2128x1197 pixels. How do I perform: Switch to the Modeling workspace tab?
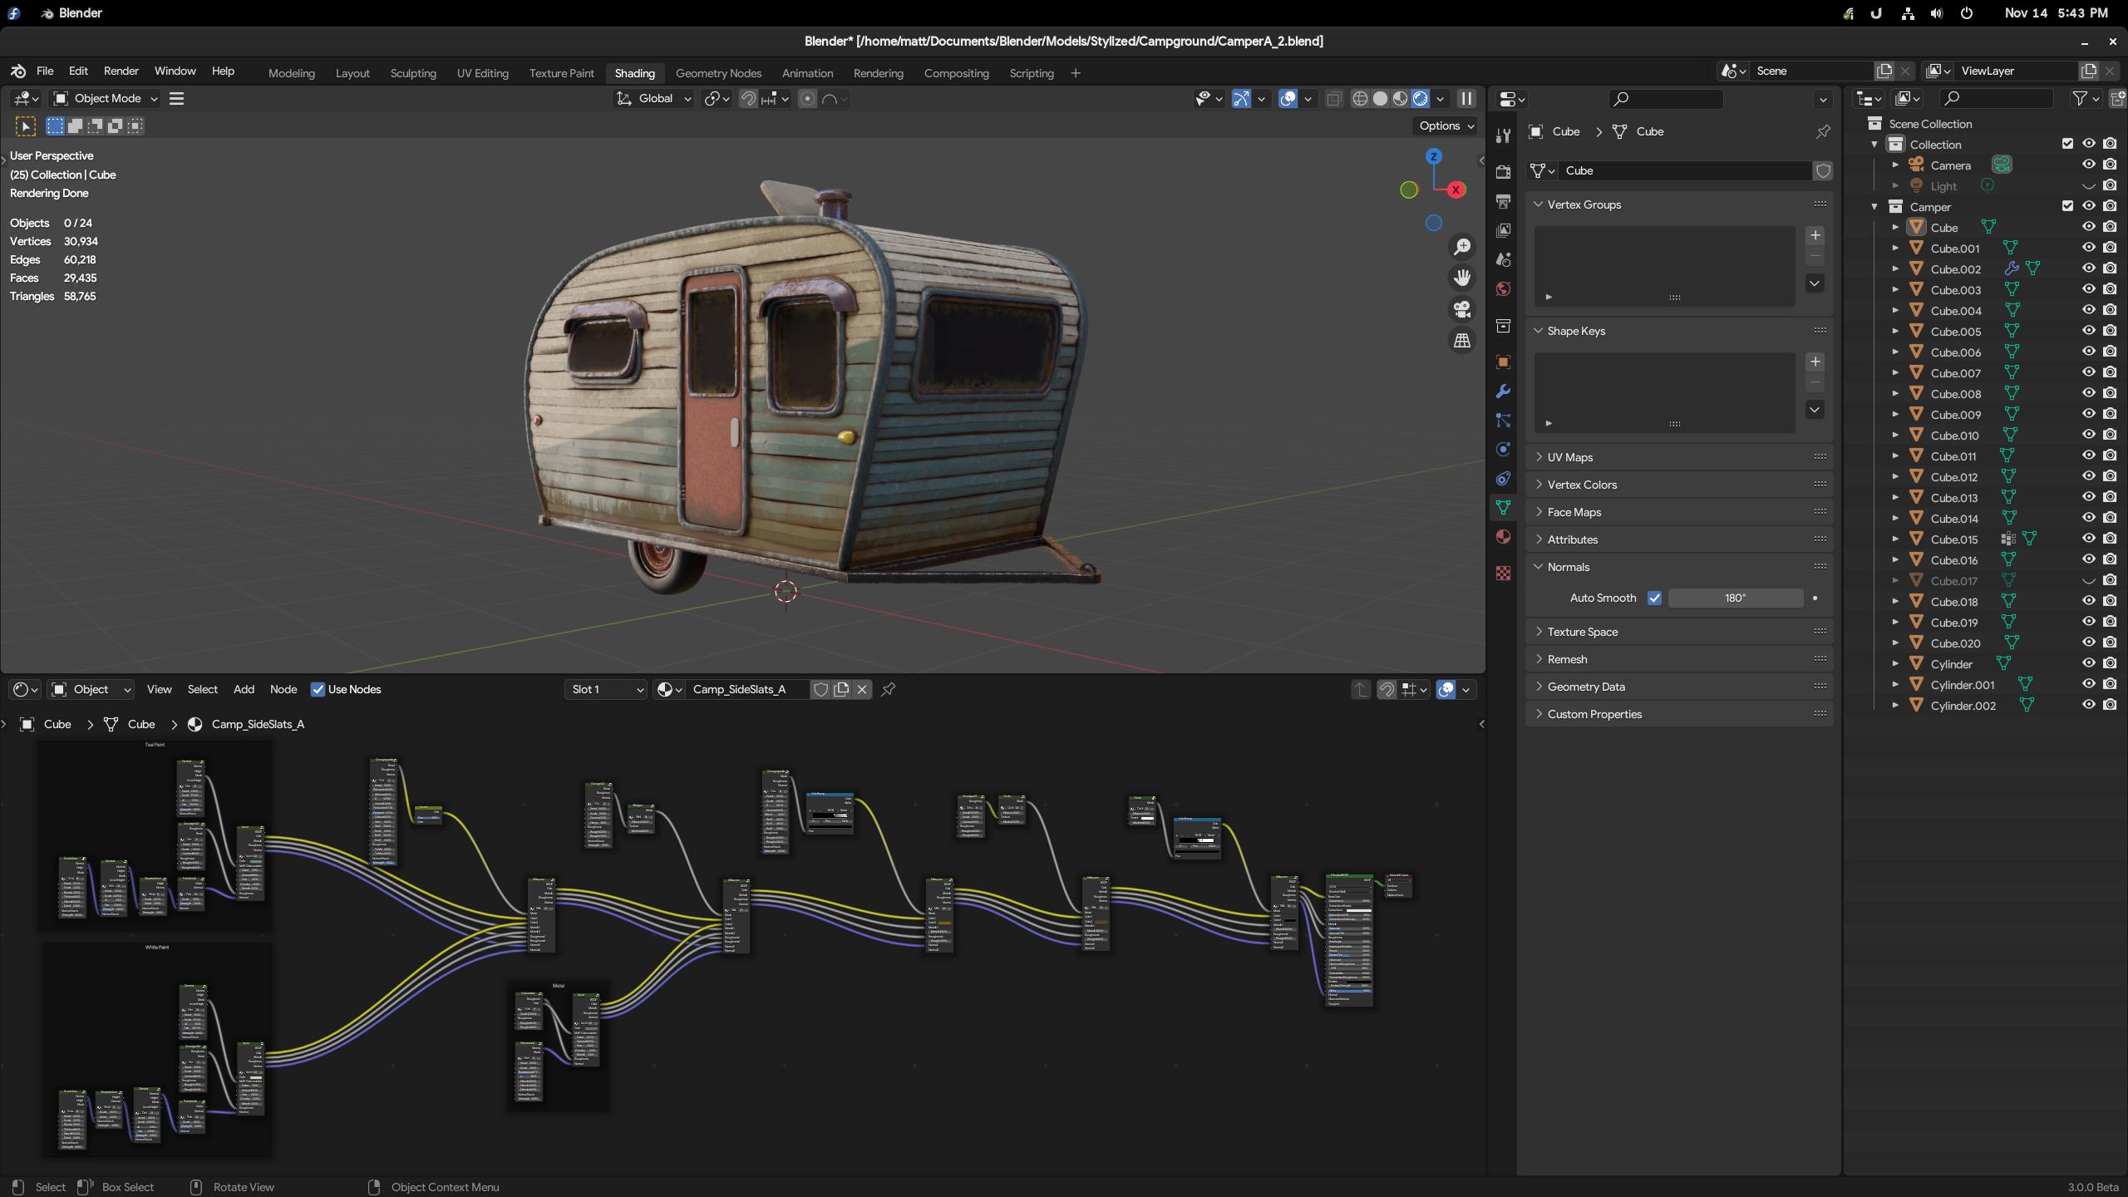click(292, 73)
